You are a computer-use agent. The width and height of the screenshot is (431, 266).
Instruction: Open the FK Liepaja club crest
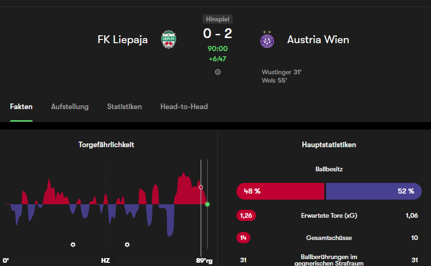click(x=169, y=39)
